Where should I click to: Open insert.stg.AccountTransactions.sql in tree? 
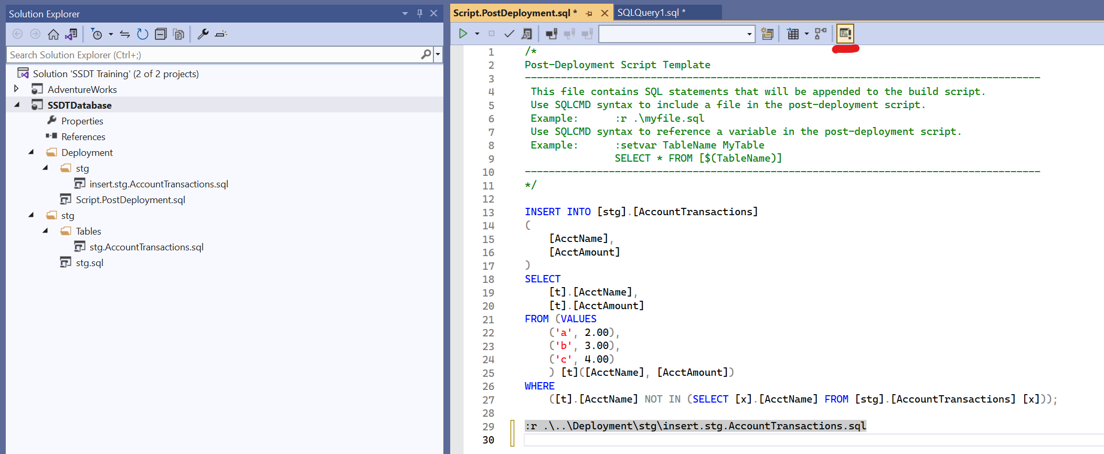pos(158,184)
